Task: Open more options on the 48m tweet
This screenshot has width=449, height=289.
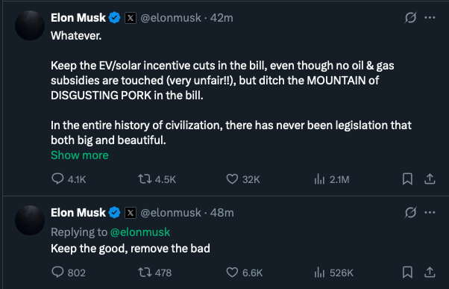Action: coord(430,213)
